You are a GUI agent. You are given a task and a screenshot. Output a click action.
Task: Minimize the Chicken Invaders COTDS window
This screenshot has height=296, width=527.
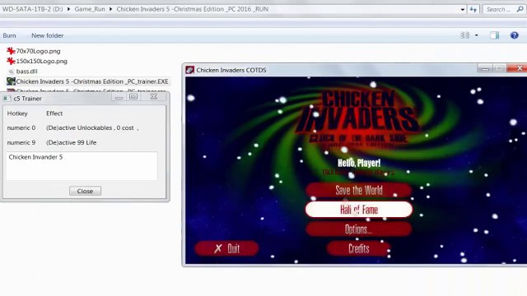pyautogui.click(x=485, y=68)
